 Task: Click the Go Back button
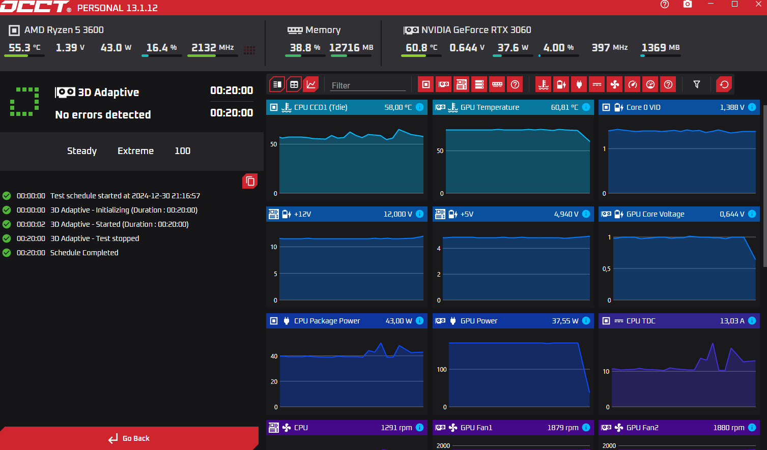click(129, 438)
